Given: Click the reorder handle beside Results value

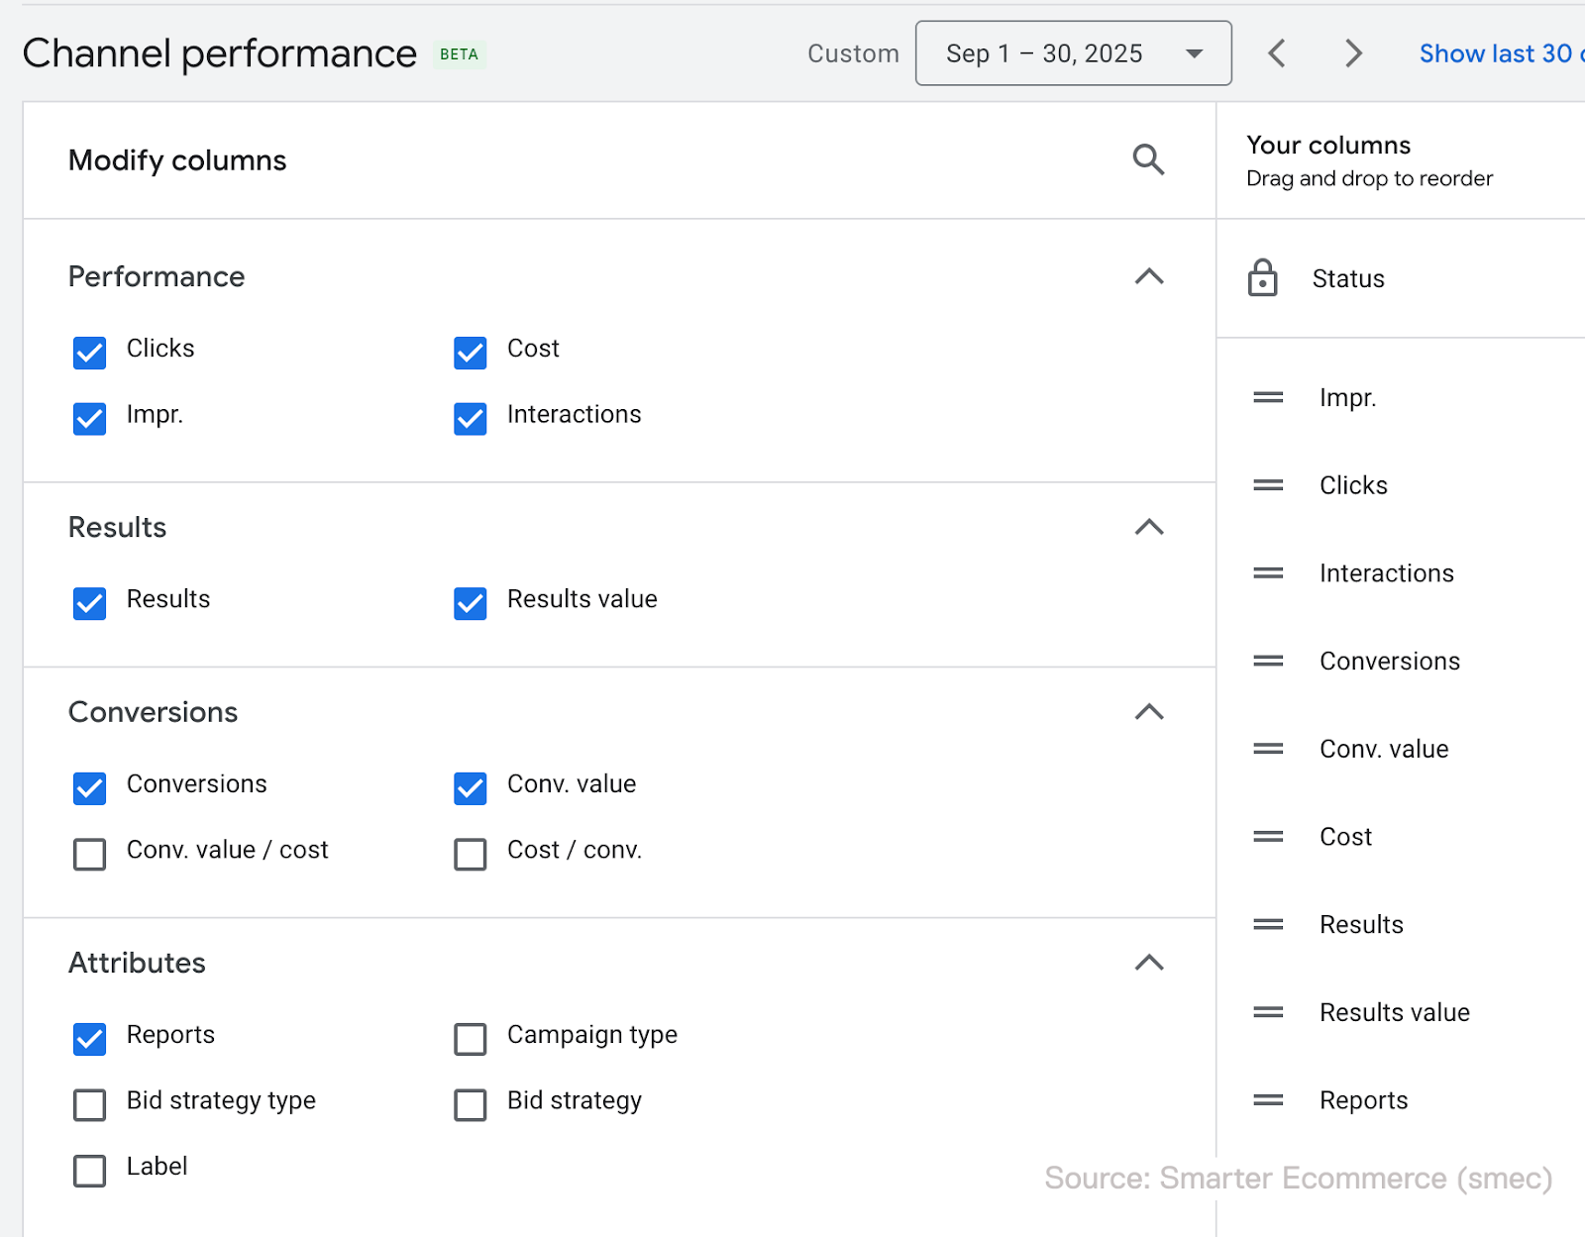Looking at the screenshot, I should click(1267, 1011).
